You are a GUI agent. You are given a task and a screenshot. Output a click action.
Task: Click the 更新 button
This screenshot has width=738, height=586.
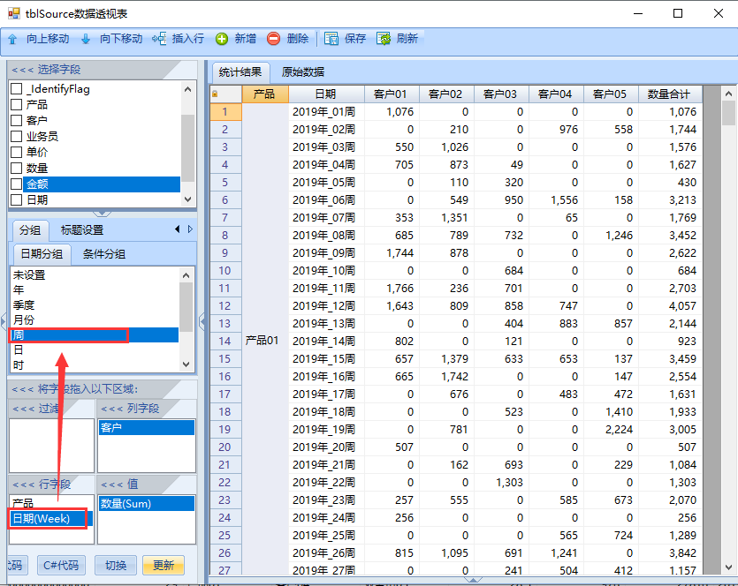[164, 565]
